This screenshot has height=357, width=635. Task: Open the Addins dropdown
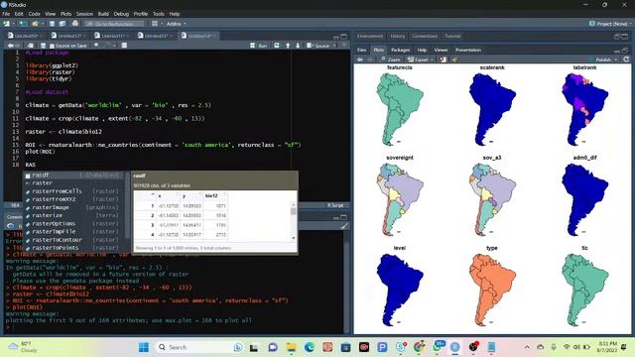coord(177,24)
